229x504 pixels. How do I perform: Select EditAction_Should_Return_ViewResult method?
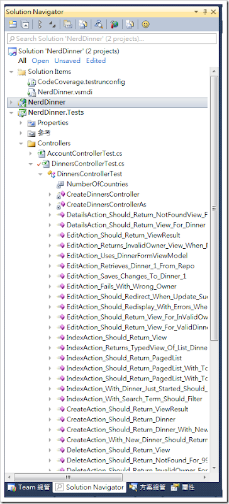point(123,235)
